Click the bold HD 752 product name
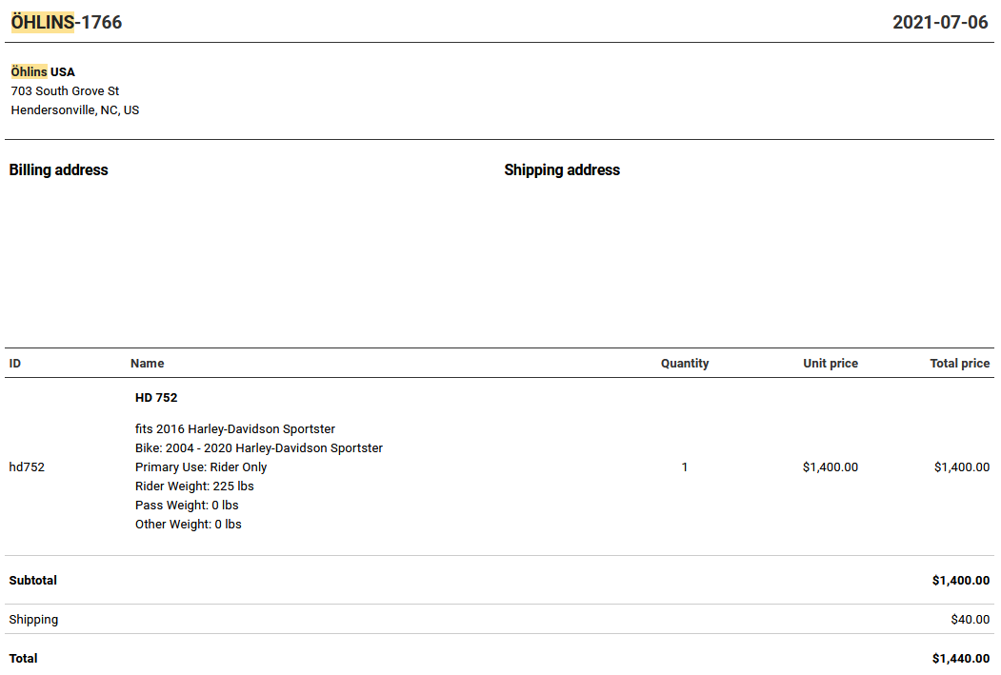 [x=156, y=398]
